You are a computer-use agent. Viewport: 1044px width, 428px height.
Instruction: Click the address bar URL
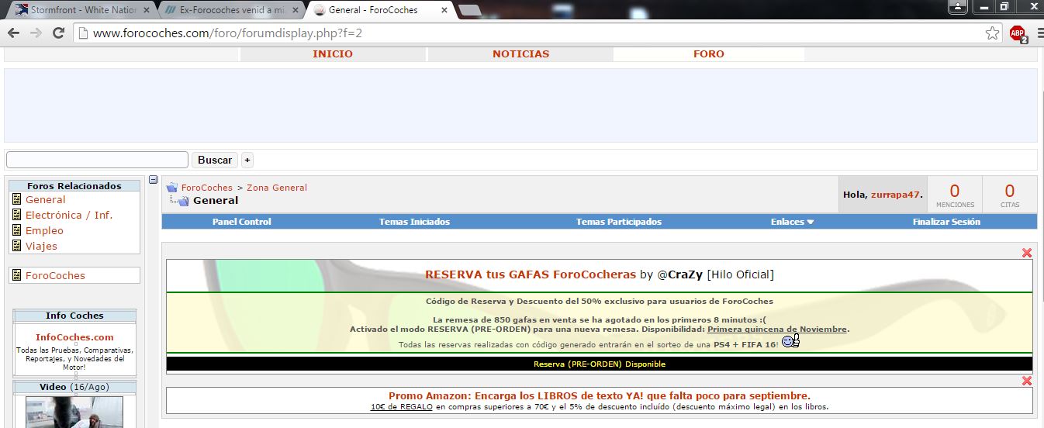(227, 33)
